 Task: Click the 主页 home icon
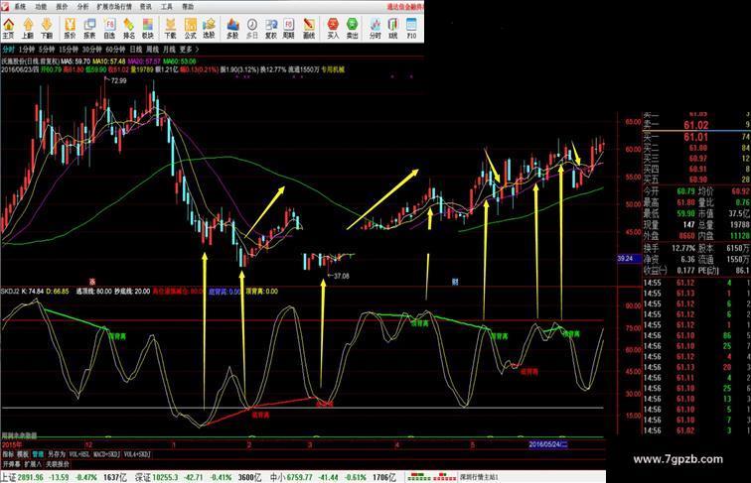9,28
